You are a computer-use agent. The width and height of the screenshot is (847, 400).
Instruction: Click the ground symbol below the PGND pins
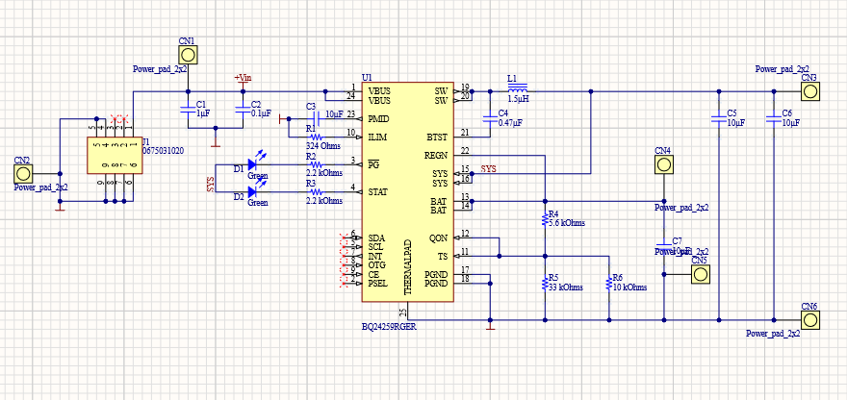489,325
